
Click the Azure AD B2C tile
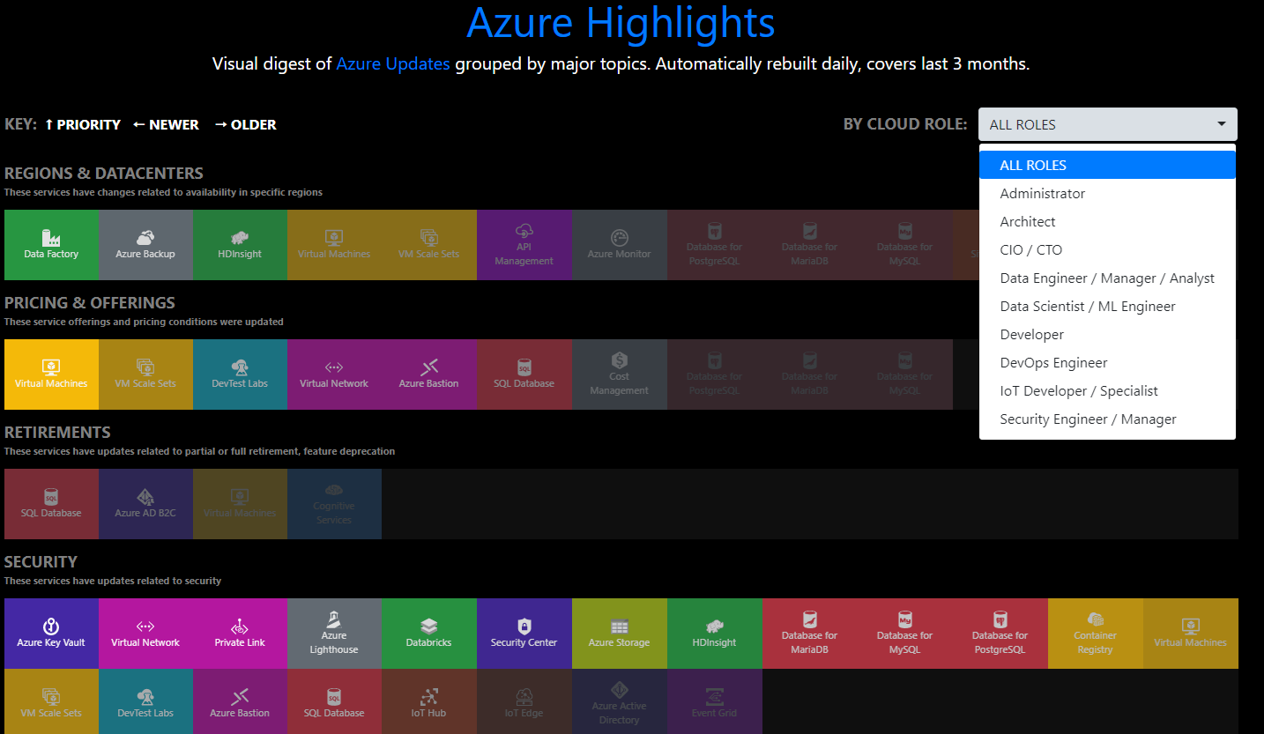145,504
